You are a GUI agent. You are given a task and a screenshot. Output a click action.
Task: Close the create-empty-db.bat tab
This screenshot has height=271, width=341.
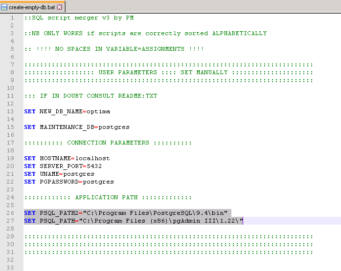pyautogui.click(x=60, y=7)
